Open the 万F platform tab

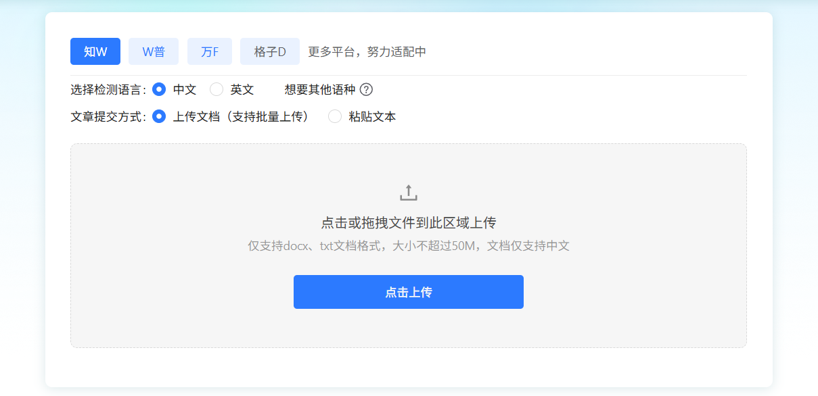210,51
